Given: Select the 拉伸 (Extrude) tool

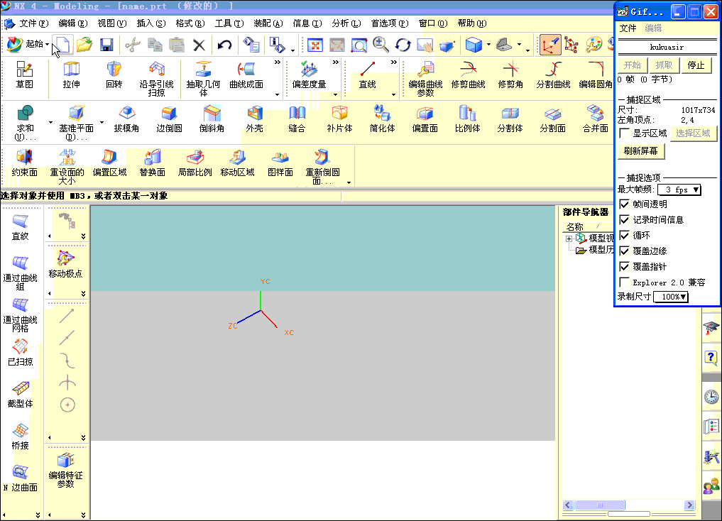Looking at the screenshot, I should pos(72,74).
